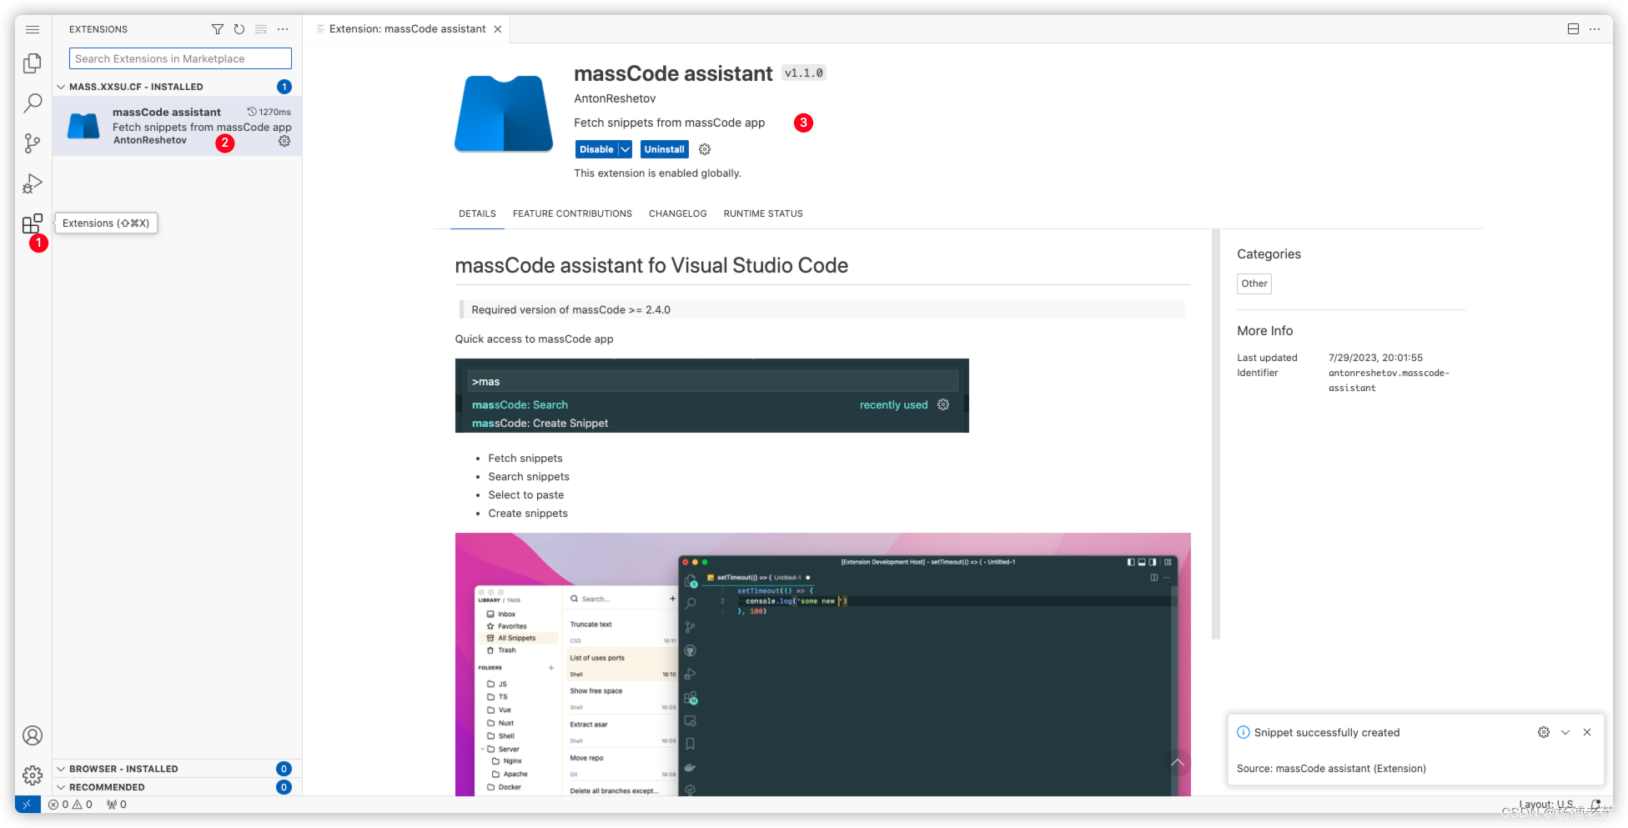Screen dimensions: 1628x828
Task: Click the massCode app demo screenshot
Action: [822, 665]
